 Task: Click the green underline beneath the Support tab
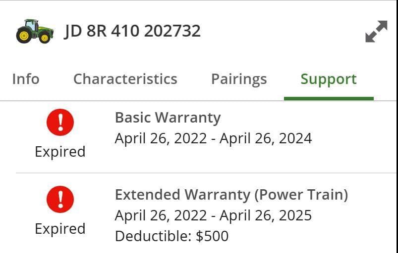[329, 98]
